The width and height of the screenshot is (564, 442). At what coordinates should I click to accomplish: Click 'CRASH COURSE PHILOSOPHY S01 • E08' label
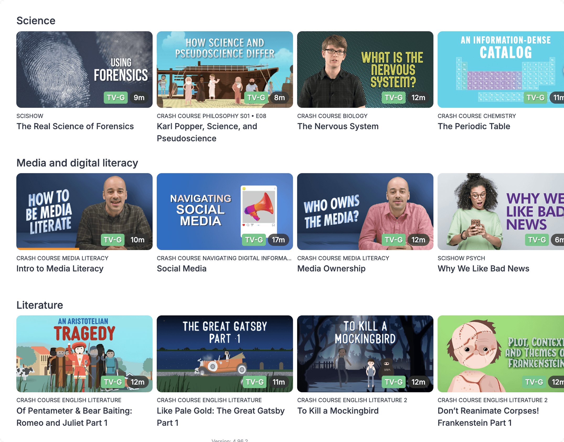[x=211, y=116]
